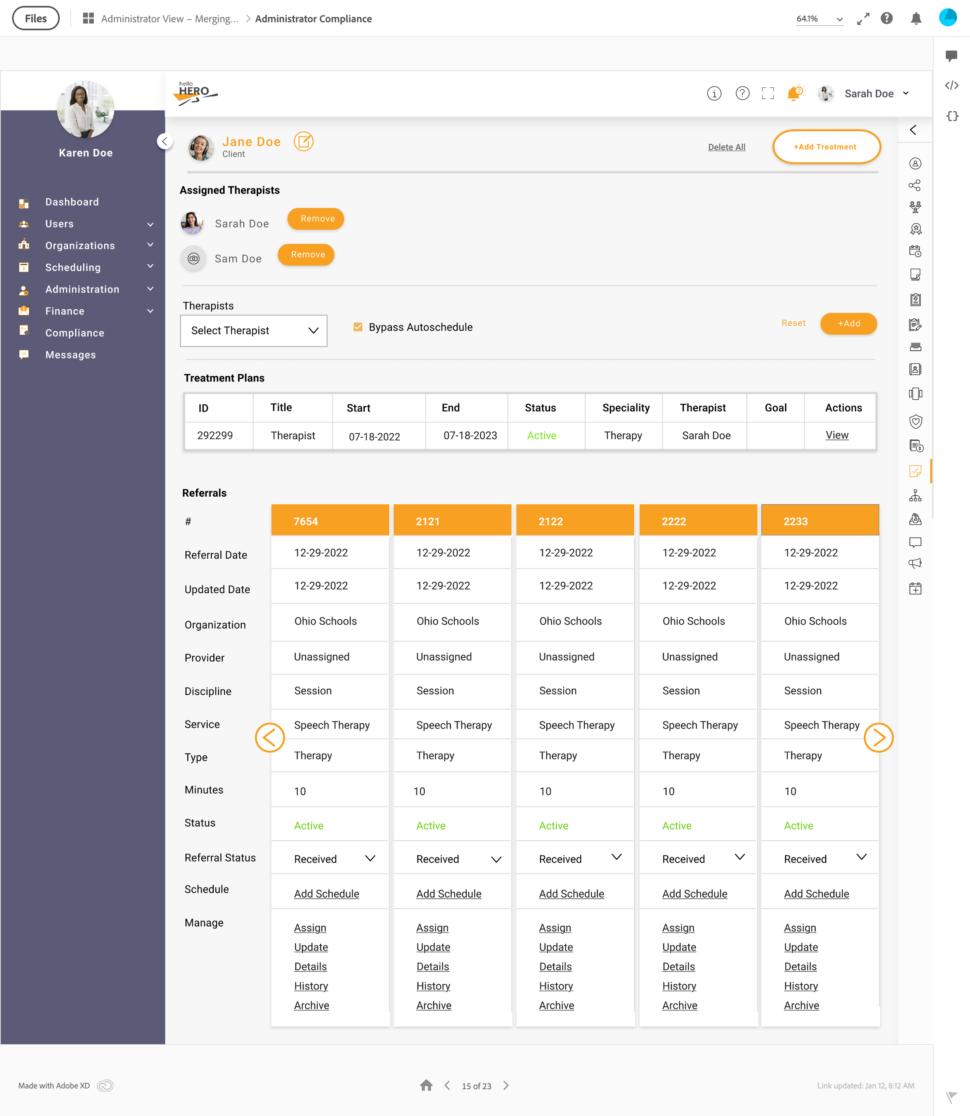
Task: Click the Files button
Action: click(36, 18)
